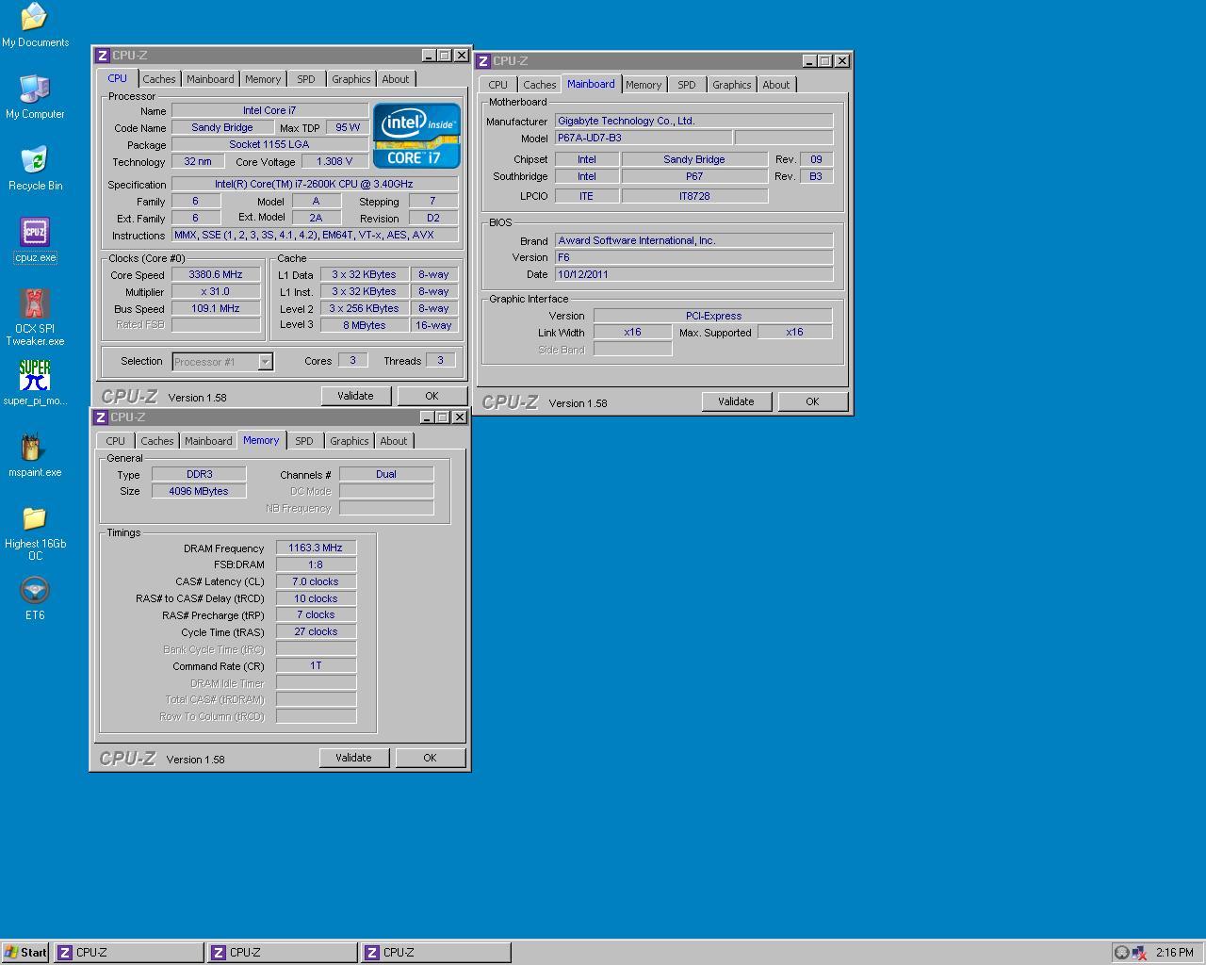Screen dimensions: 1206x965
Task: Click the Bus Speed 109.1 MHz value
Action: click(x=216, y=309)
